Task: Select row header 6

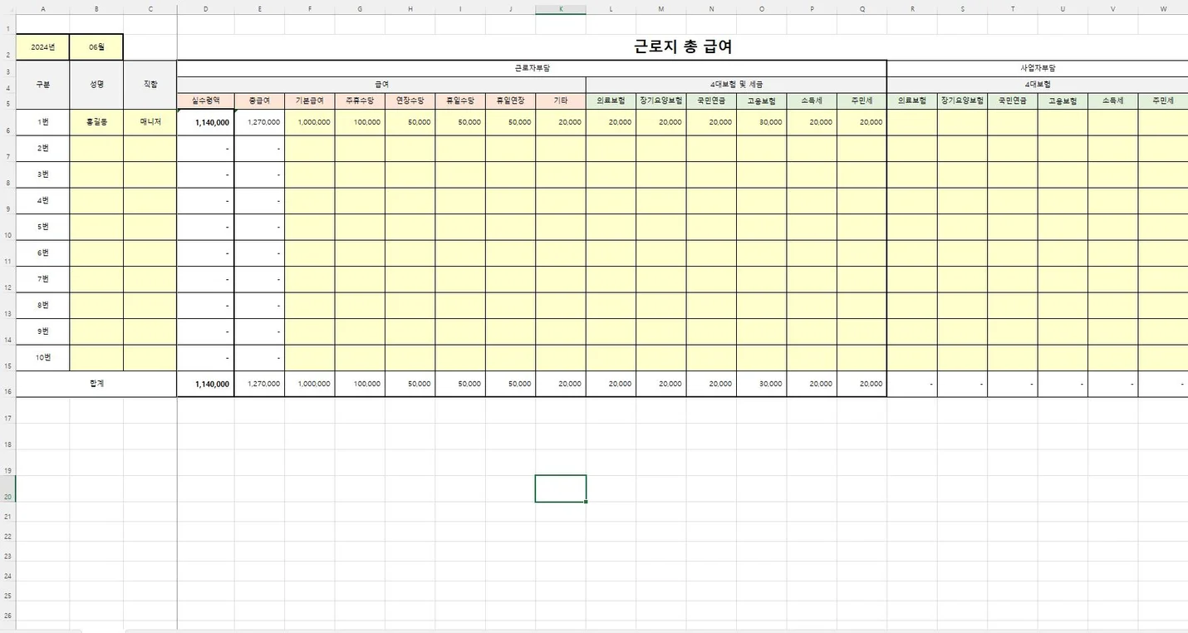Action: coord(8,123)
